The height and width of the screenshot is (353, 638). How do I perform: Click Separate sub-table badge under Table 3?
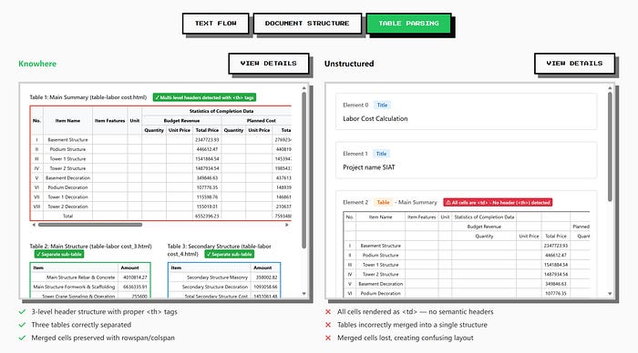(229, 255)
